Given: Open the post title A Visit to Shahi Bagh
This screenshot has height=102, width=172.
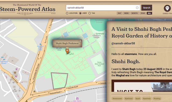Looking at the screenshot, I should point(142,32).
